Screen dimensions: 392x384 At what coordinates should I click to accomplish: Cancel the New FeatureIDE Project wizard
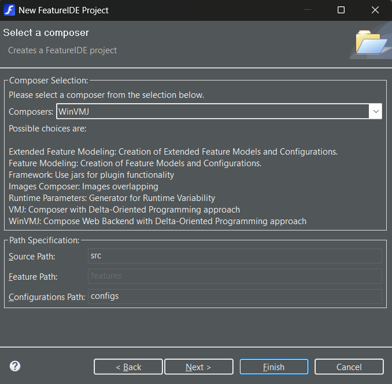[349, 367]
